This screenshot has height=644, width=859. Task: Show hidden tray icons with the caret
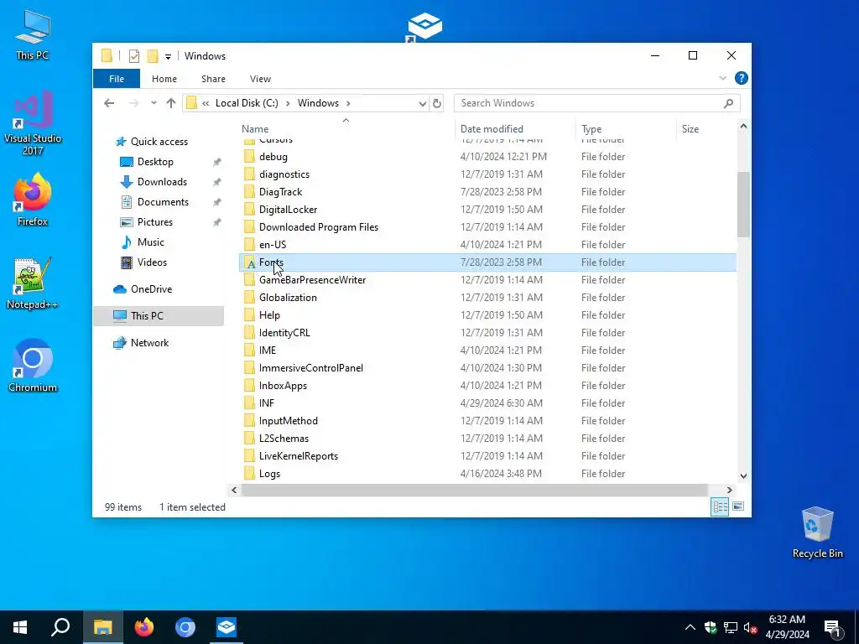690,627
